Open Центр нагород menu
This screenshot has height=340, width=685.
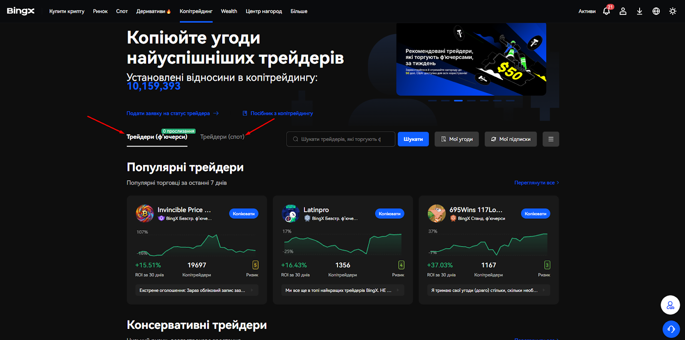pyautogui.click(x=264, y=11)
